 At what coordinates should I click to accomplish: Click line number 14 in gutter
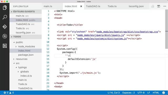48,56
